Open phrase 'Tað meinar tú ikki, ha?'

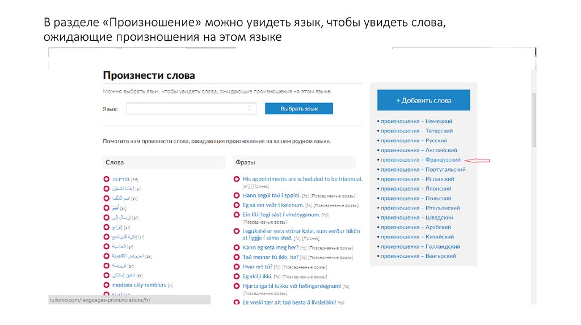point(271,257)
